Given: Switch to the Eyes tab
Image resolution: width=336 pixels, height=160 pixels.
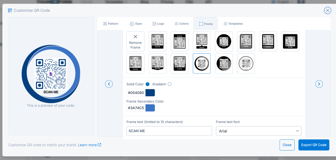Looking at the screenshot, I should point(136,24).
